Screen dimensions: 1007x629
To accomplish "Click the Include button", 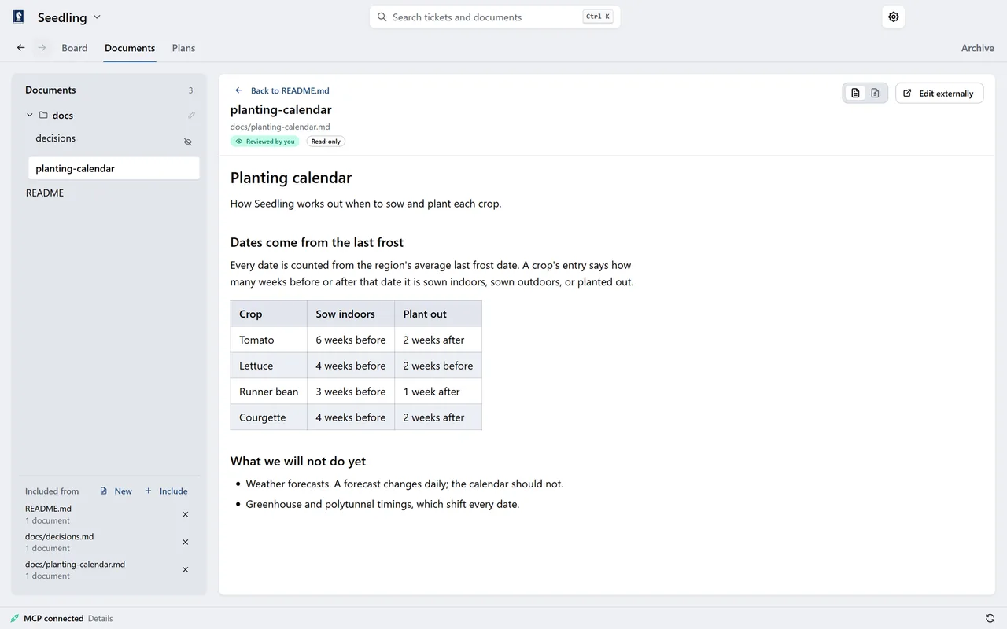I will (166, 491).
